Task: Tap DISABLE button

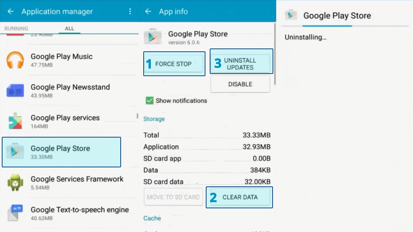Action: coord(240,84)
